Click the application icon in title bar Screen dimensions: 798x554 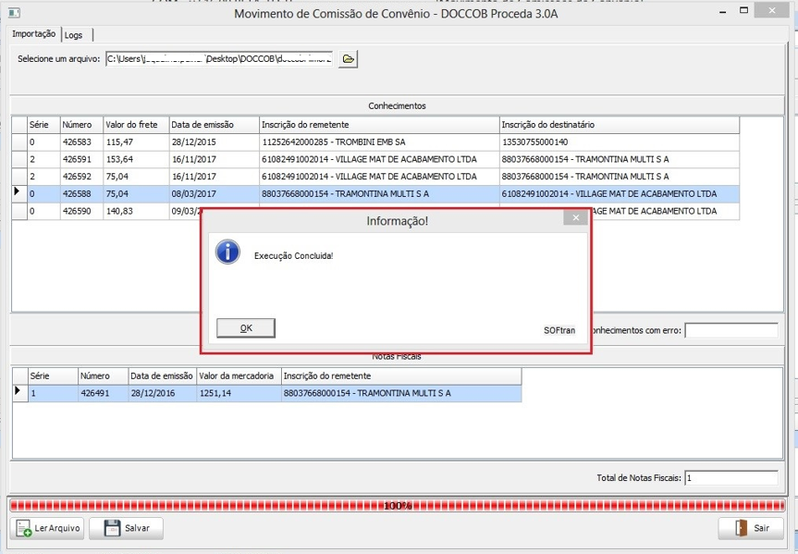coord(14,12)
